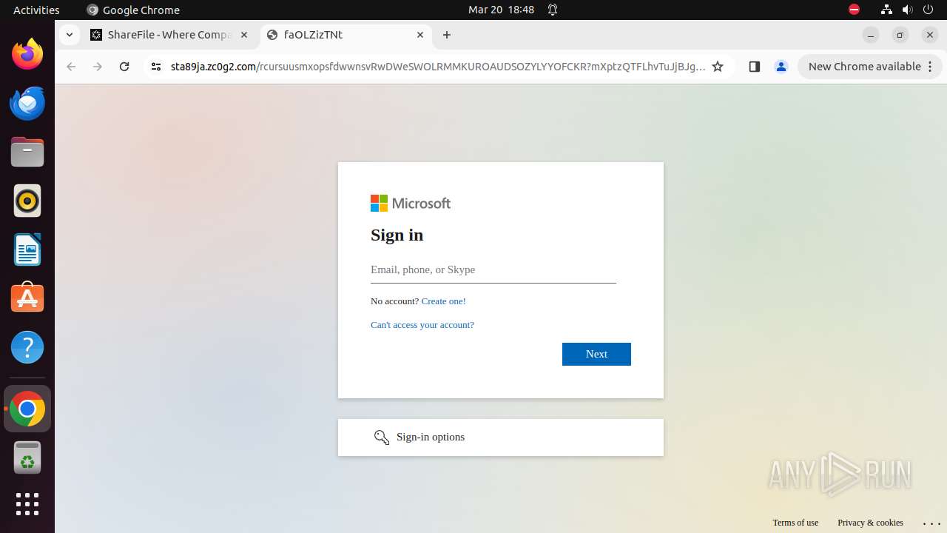
Task: Focus the Email, phone, or Skype field
Action: [x=493, y=270]
